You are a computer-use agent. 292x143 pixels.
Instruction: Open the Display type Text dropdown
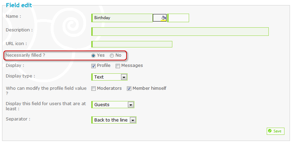click(109, 77)
